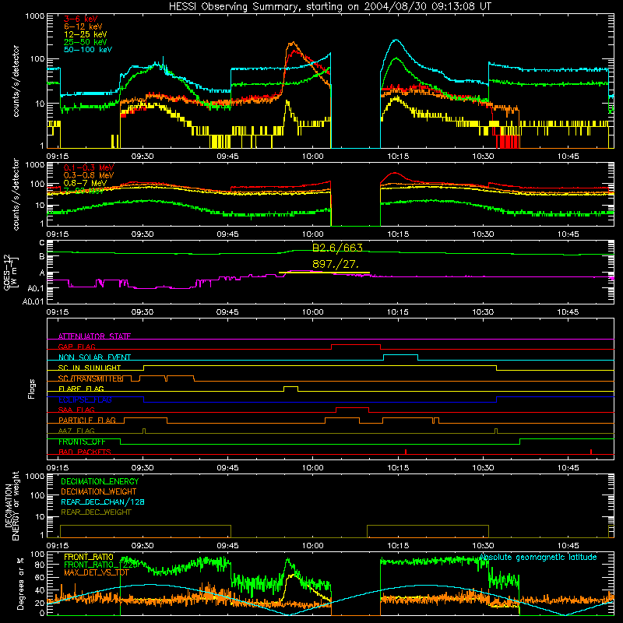The image size is (623, 623).
Task: Click the 0.1-0.3 MeV legend entry
Action: coord(89,167)
